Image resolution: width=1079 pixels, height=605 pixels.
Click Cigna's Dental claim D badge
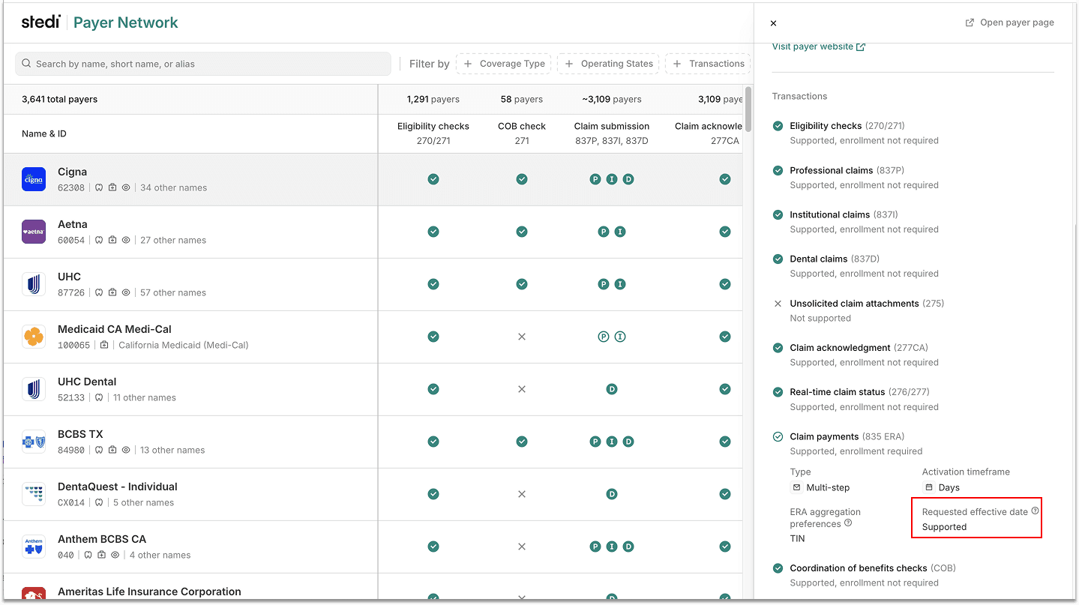click(628, 179)
